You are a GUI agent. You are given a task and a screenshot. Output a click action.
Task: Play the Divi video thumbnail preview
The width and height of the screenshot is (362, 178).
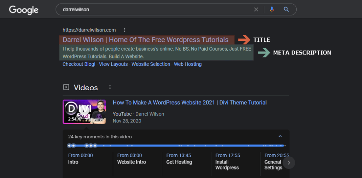point(84,112)
